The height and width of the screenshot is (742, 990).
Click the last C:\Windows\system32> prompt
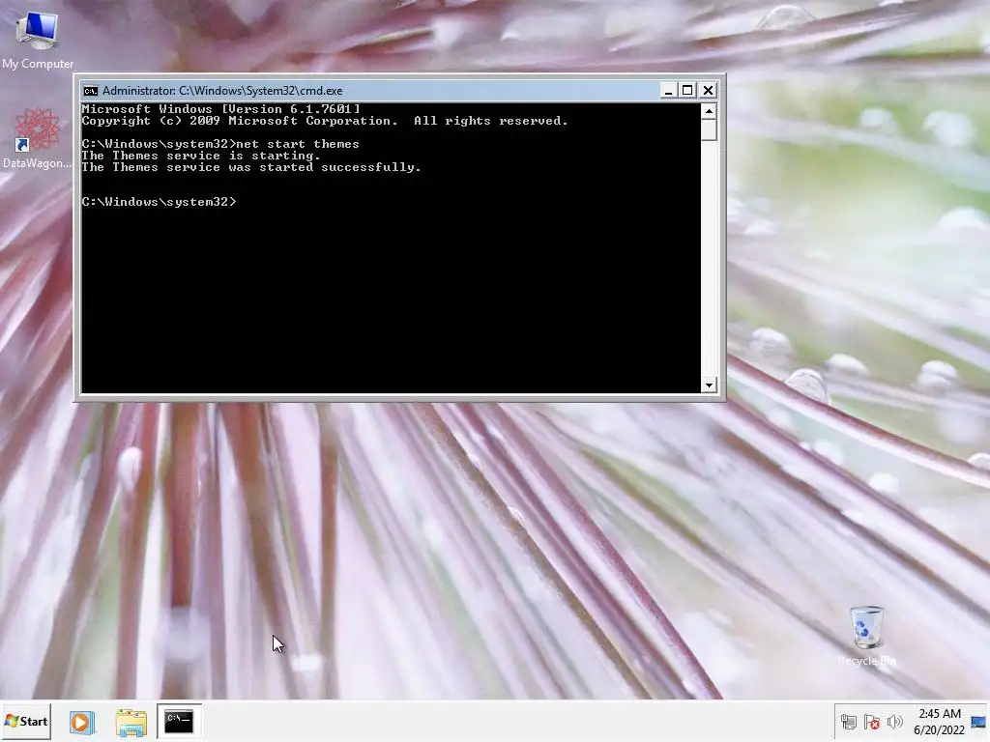(x=160, y=202)
